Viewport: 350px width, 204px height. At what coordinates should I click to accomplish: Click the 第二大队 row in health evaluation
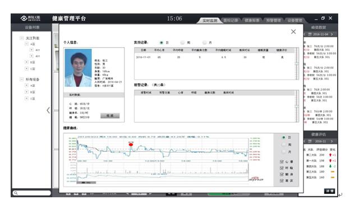pyautogui.click(x=320, y=155)
